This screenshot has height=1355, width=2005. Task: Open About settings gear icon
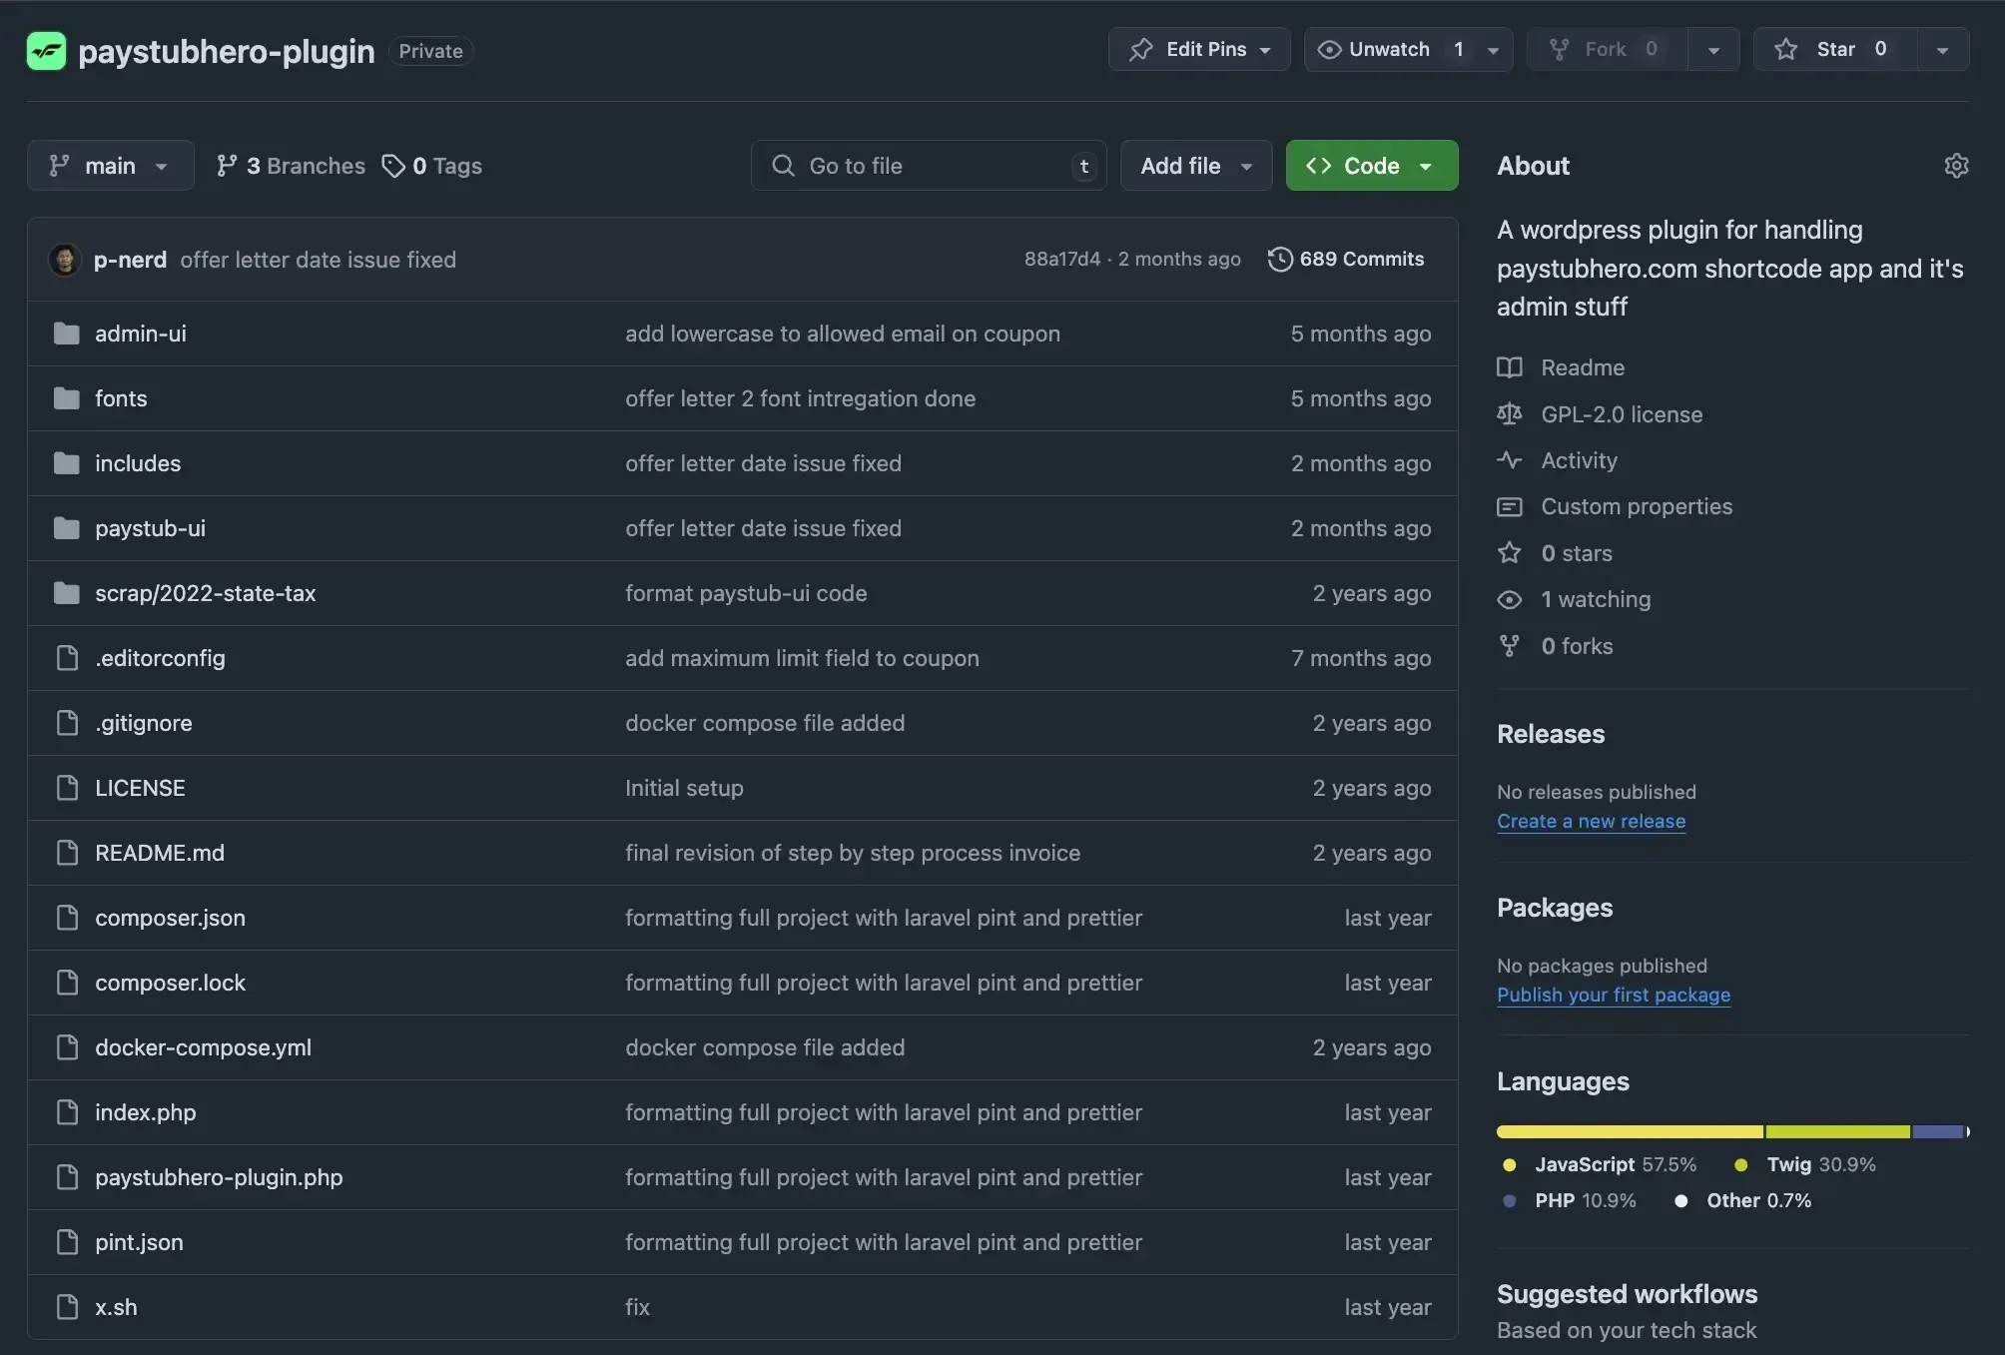(x=1956, y=166)
